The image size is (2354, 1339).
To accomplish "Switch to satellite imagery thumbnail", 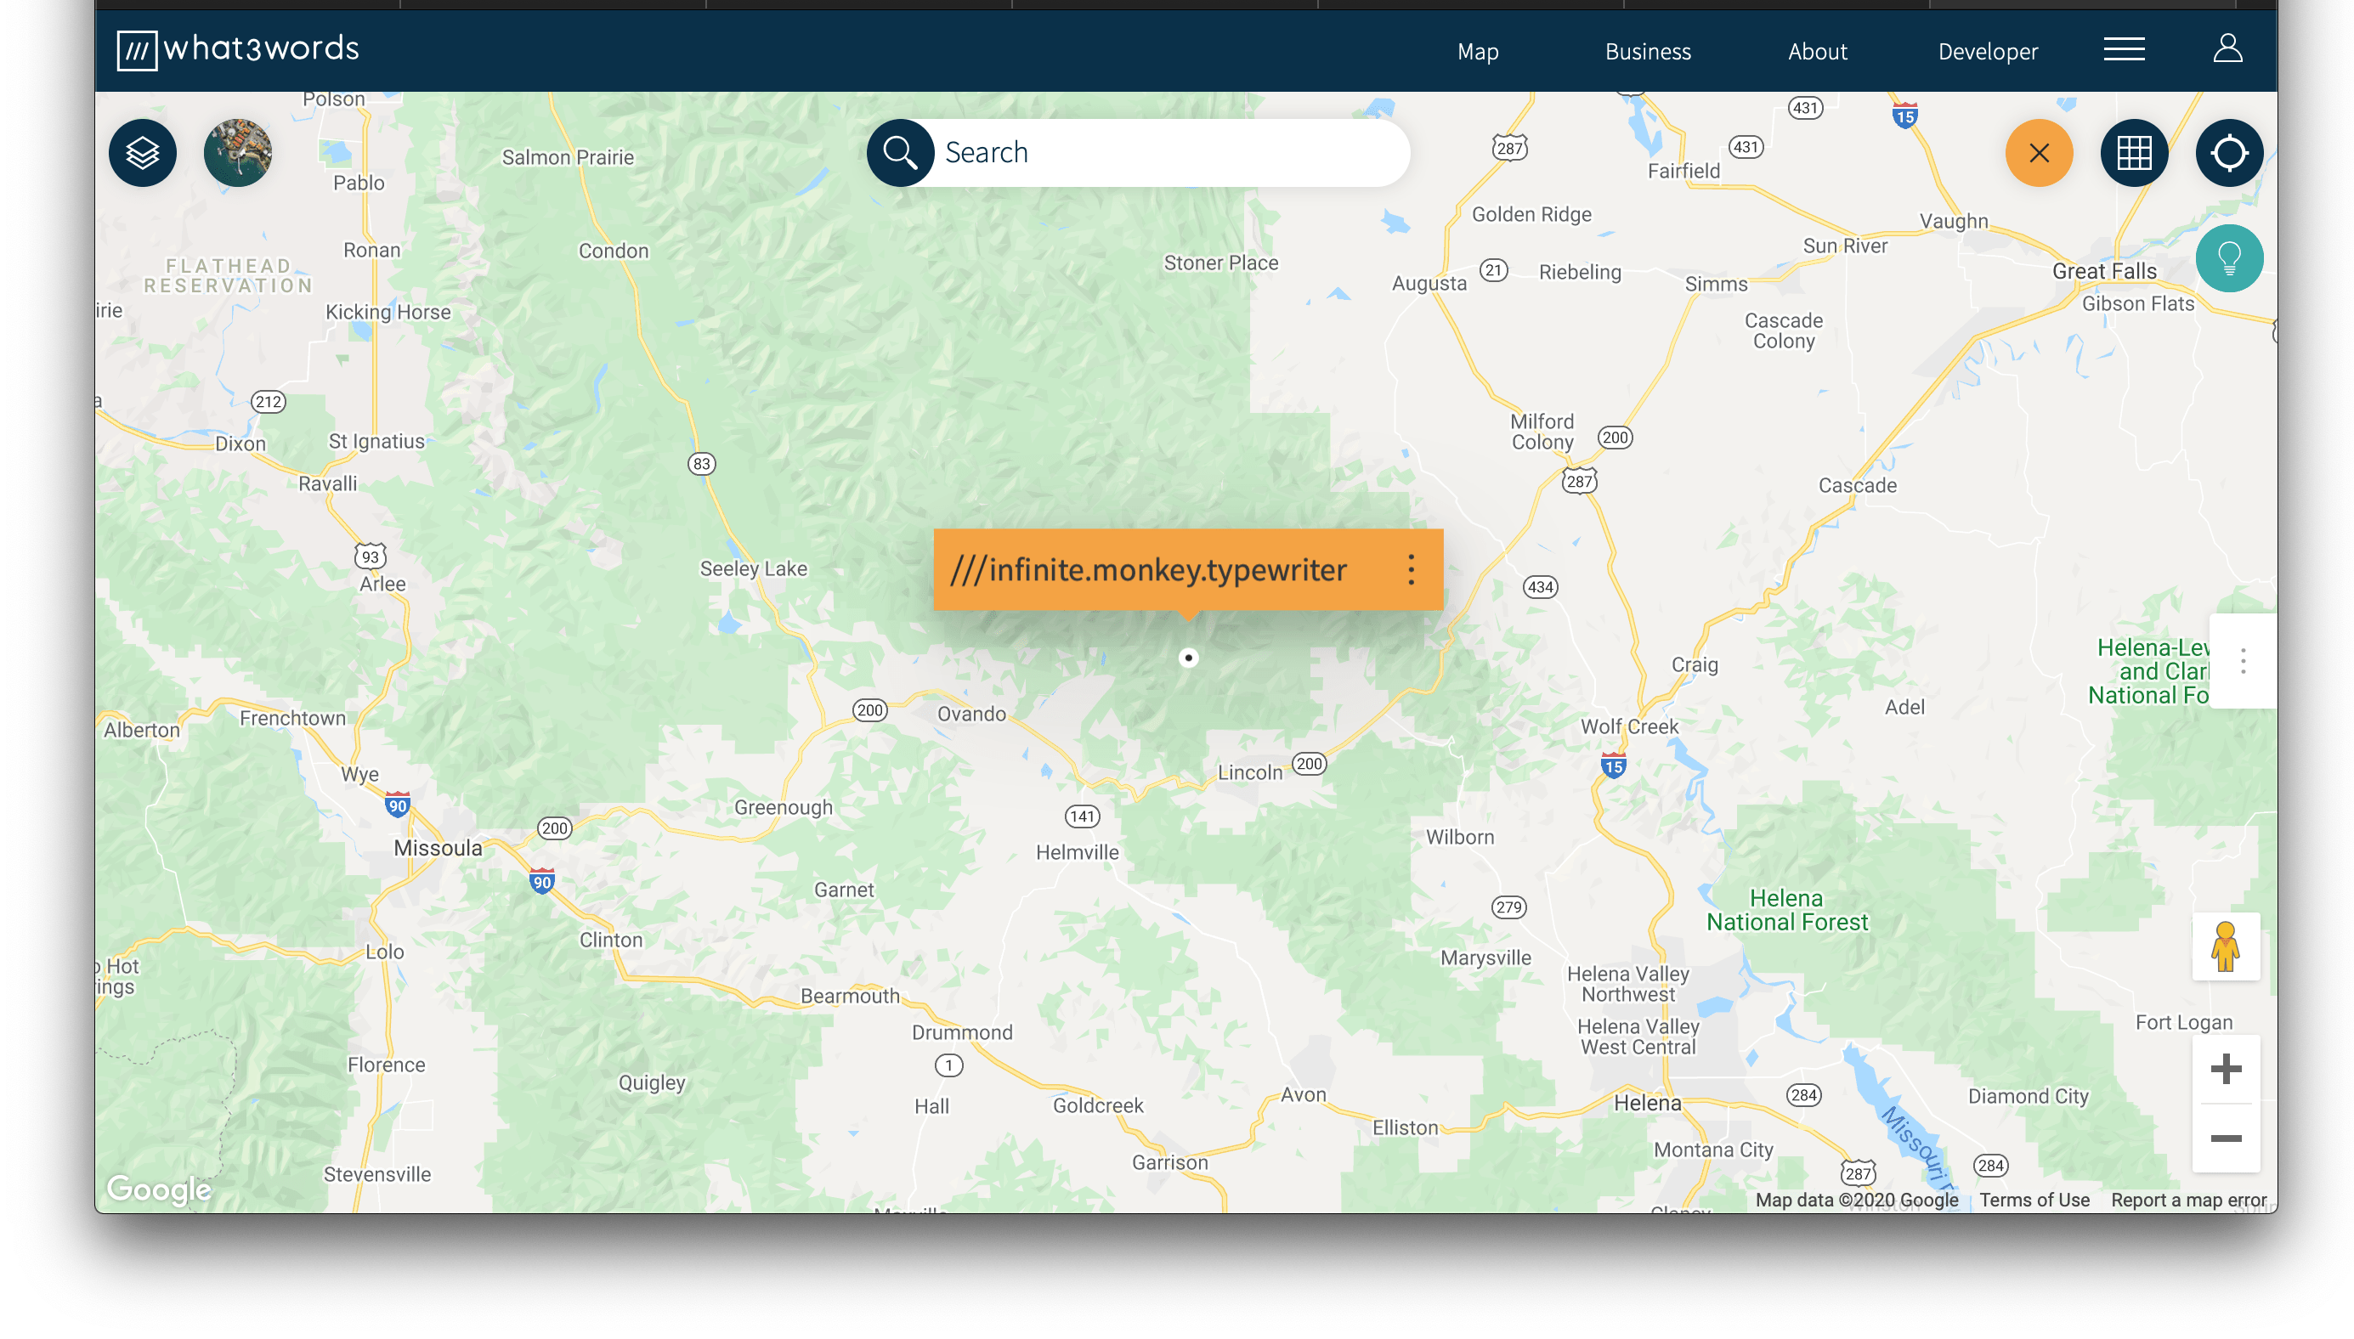I will [x=237, y=153].
